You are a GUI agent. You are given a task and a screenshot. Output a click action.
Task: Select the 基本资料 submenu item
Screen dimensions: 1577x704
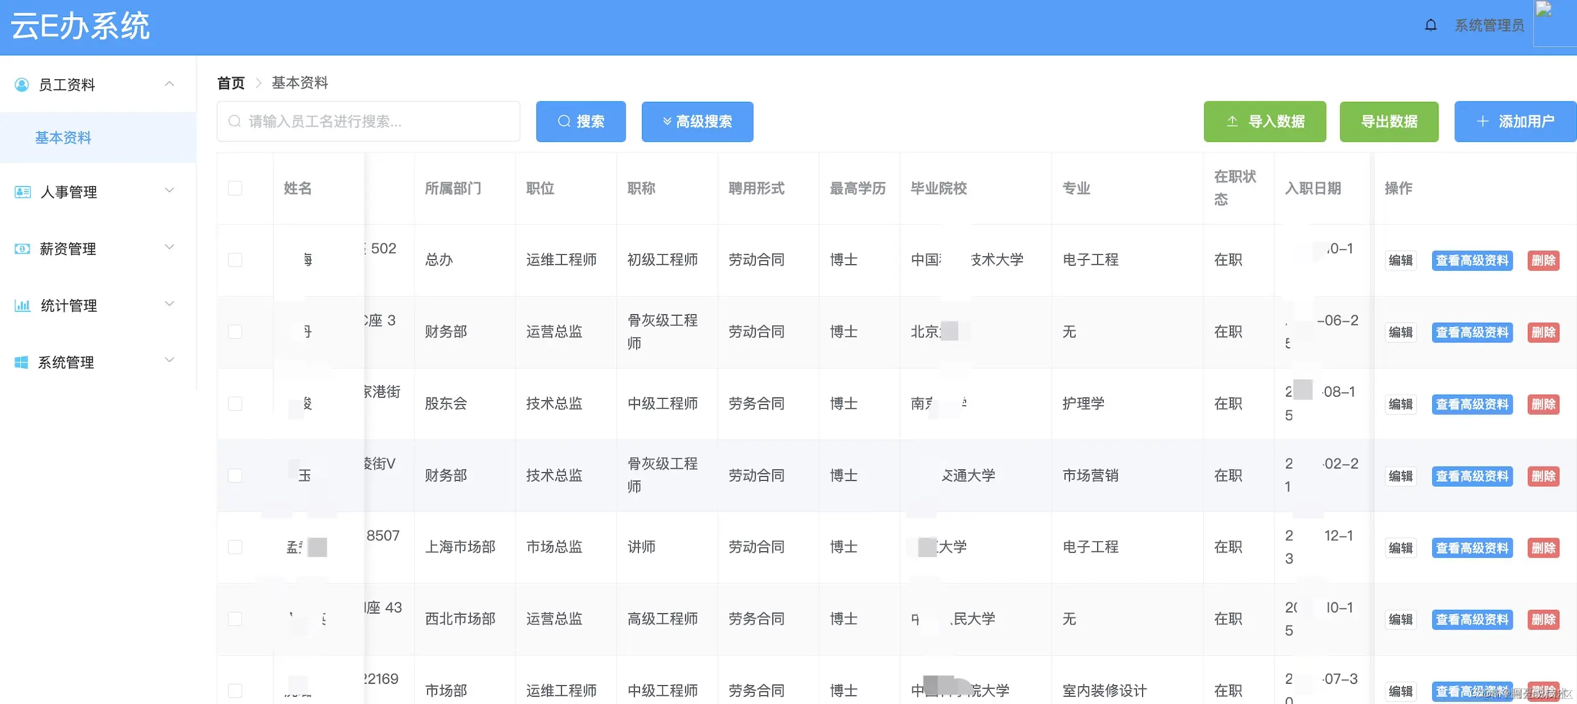[x=63, y=138]
